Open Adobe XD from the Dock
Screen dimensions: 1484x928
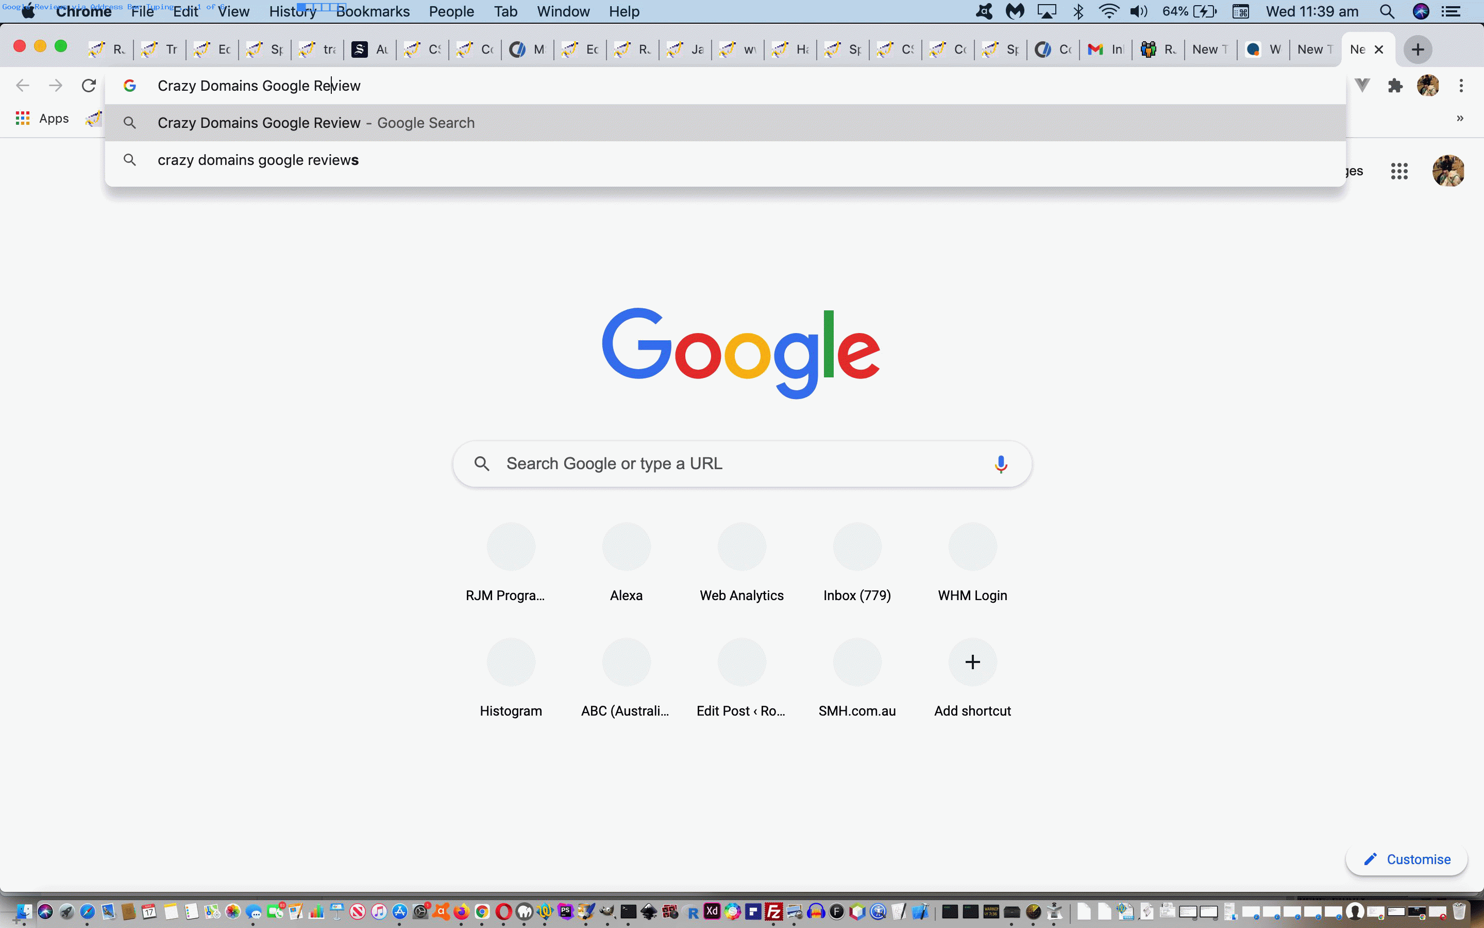[712, 912]
